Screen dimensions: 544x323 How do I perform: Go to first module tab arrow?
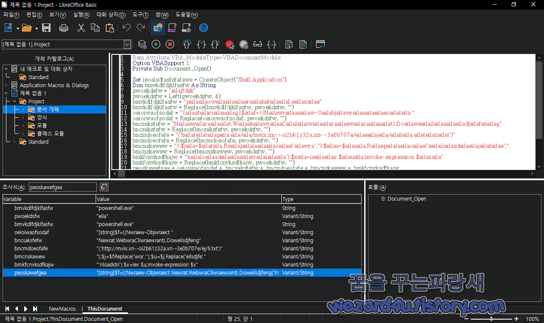click(8, 309)
